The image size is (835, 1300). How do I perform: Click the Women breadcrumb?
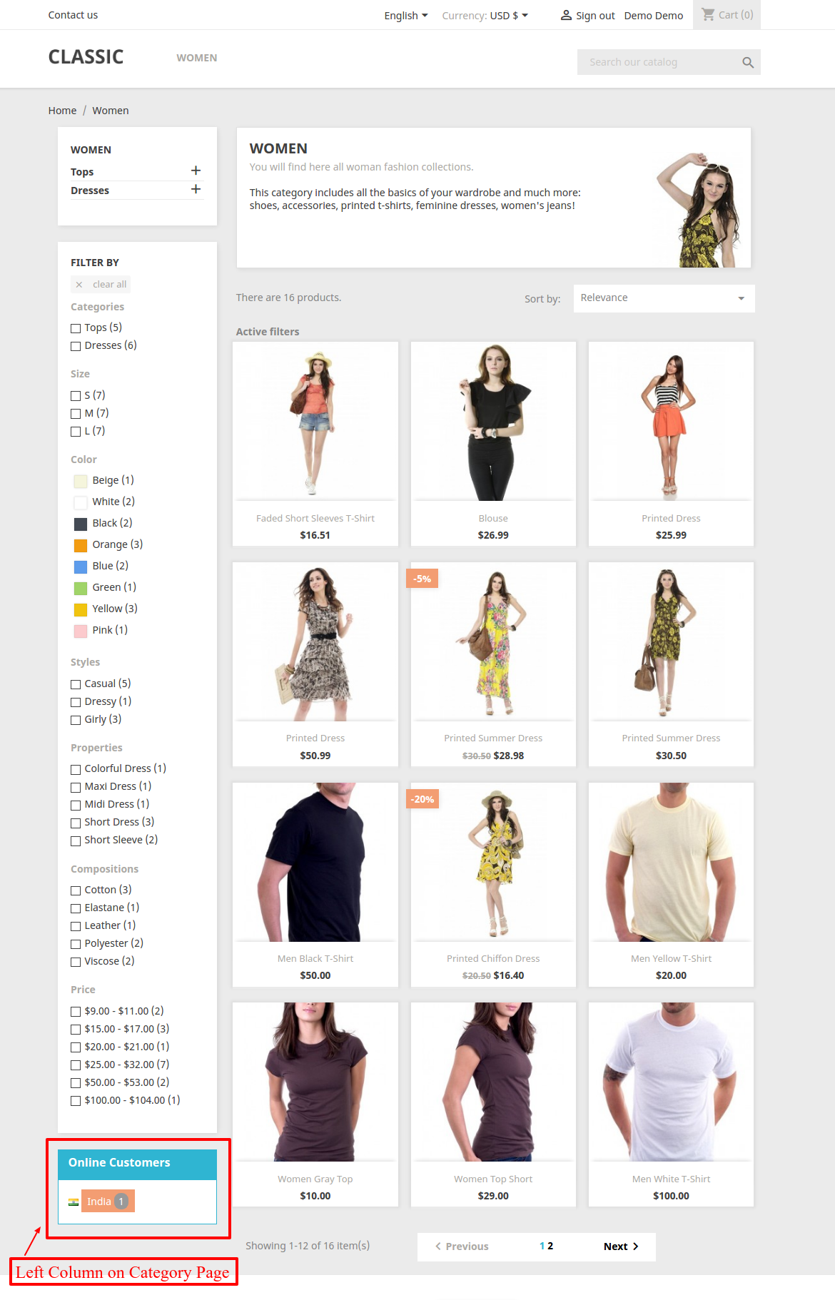point(111,111)
